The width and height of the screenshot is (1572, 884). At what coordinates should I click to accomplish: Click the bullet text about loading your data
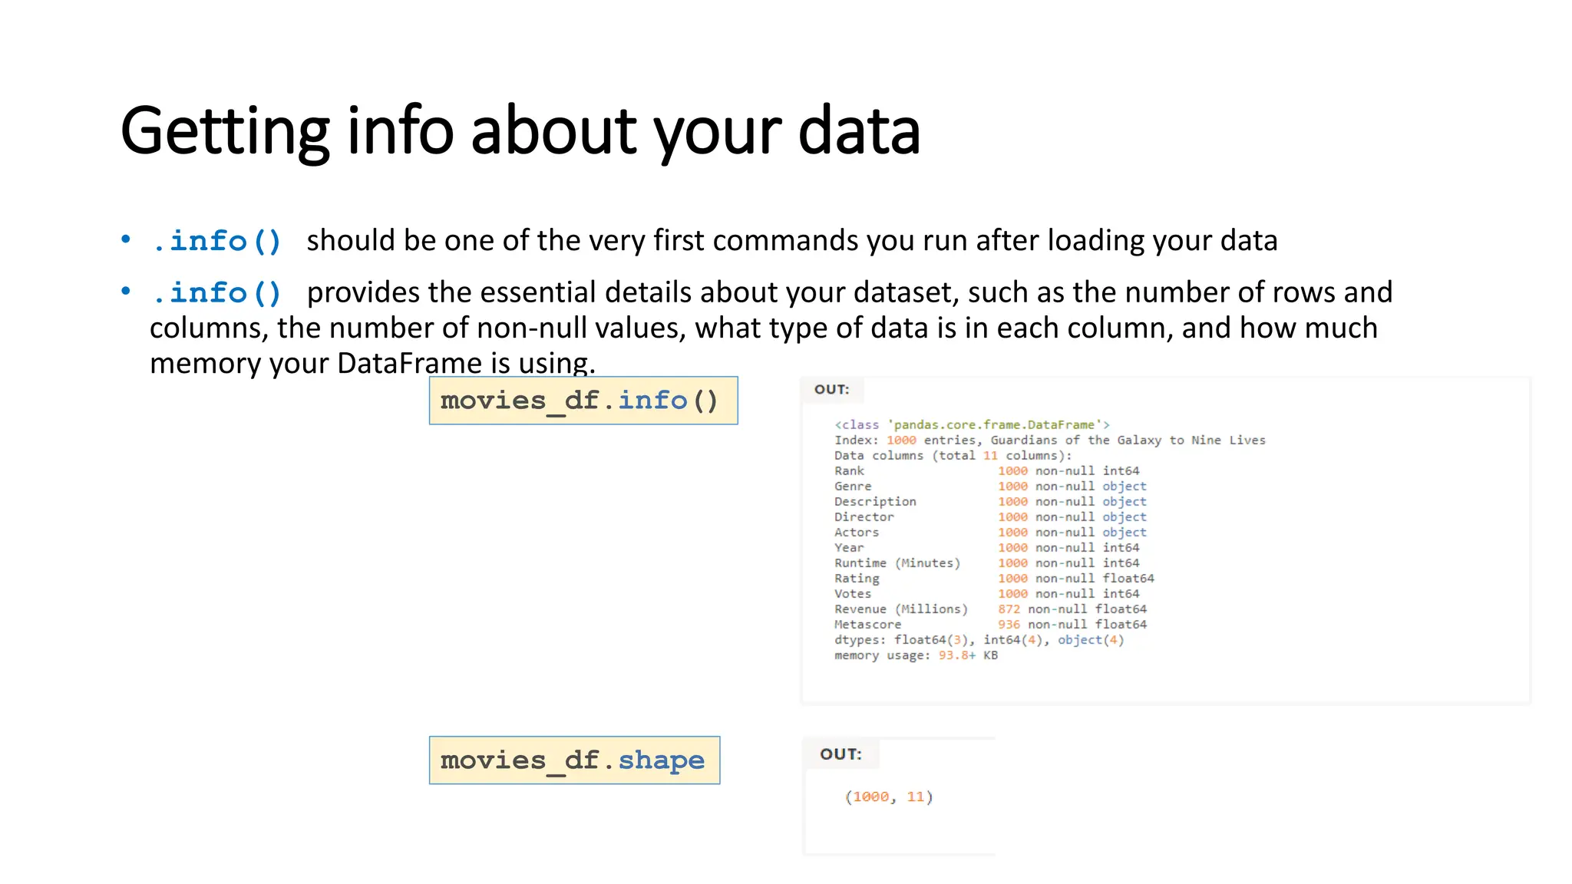[792, 241]
